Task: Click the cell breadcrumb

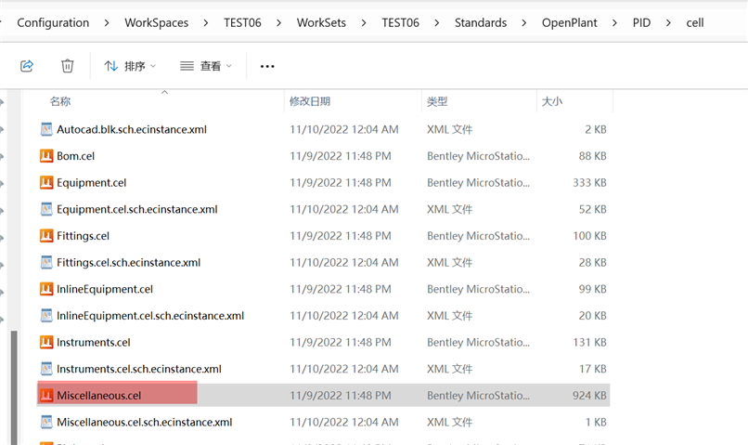Action: point(694,22)
